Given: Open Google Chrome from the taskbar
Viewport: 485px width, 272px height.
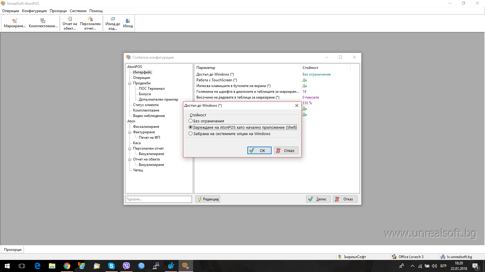Looking at the screenshot, I should click(x=67, y=266).
